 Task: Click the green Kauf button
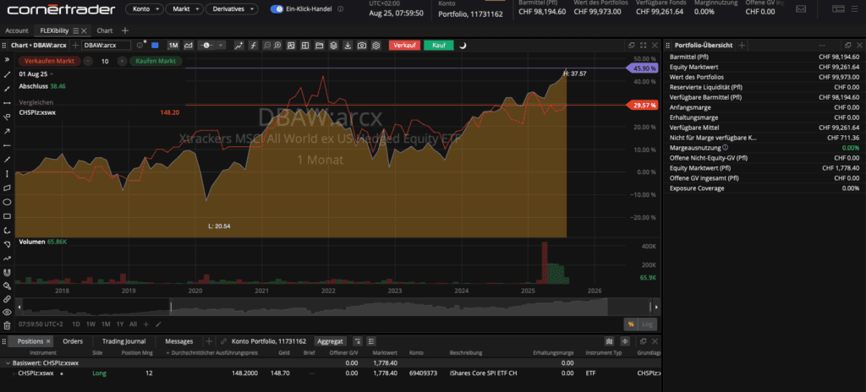[x=439, y=46]
